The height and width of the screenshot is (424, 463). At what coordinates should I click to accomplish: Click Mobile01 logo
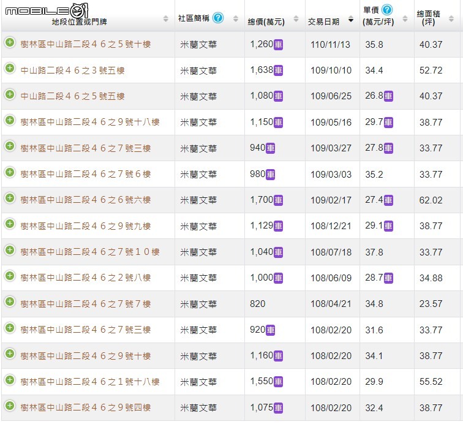coord(47,10)
